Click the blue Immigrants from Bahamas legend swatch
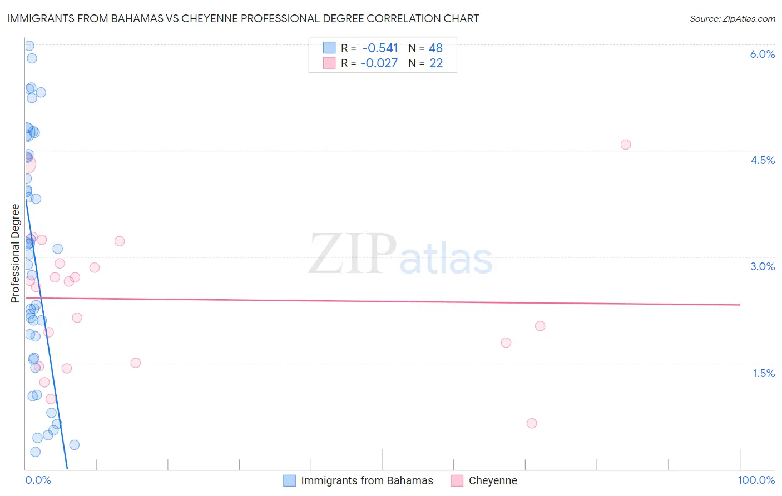The height and width of the screenshot is (496, 782). tap(289, 480)
